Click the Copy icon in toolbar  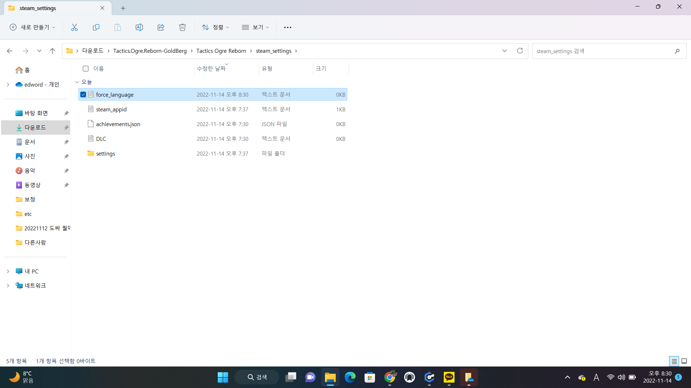(96, 27)
